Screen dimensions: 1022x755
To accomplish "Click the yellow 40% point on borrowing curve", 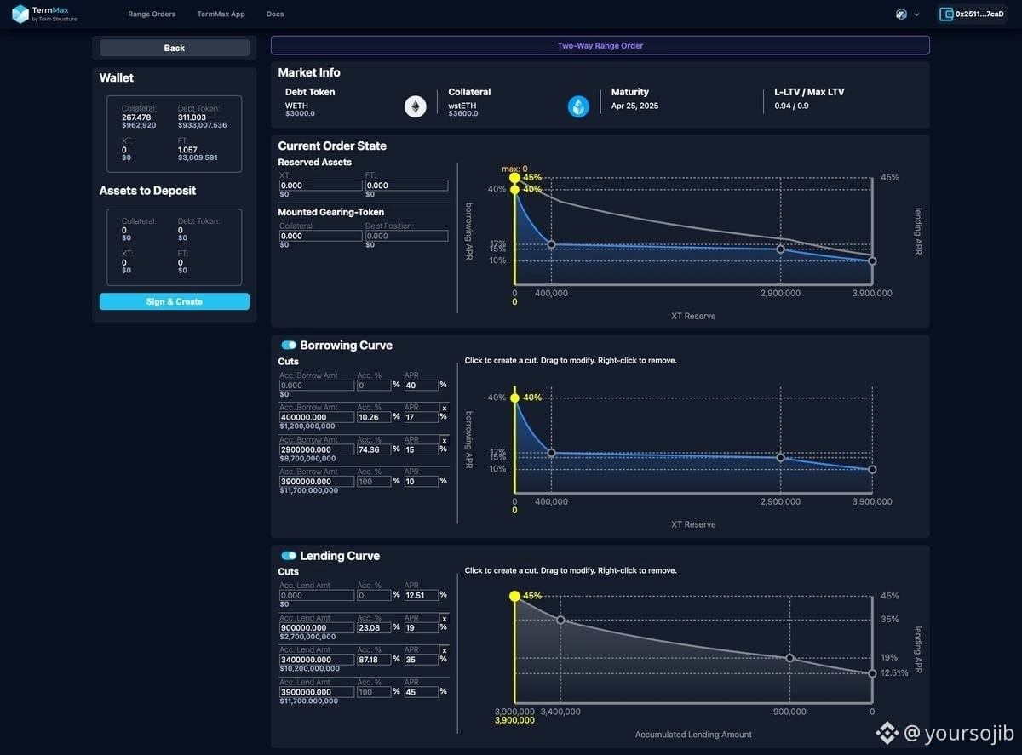I will pos(514,398).
